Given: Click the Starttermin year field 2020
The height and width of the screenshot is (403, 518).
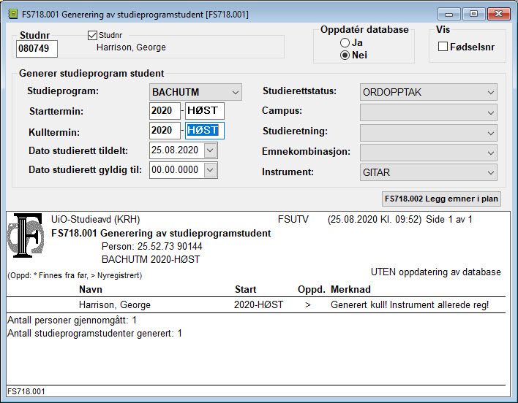Looking at the screenshot, I should coord(165,111).
